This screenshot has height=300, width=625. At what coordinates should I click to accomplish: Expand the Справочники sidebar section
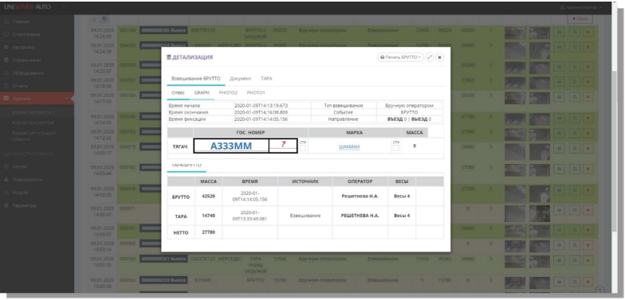(37, 60)
